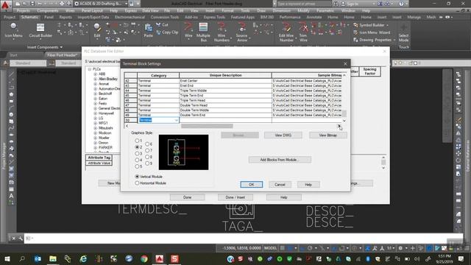The width and height of the screenshot is (471, 265).
Task: Select the Edit Wire Number tool
Action: tap(286, 32)
